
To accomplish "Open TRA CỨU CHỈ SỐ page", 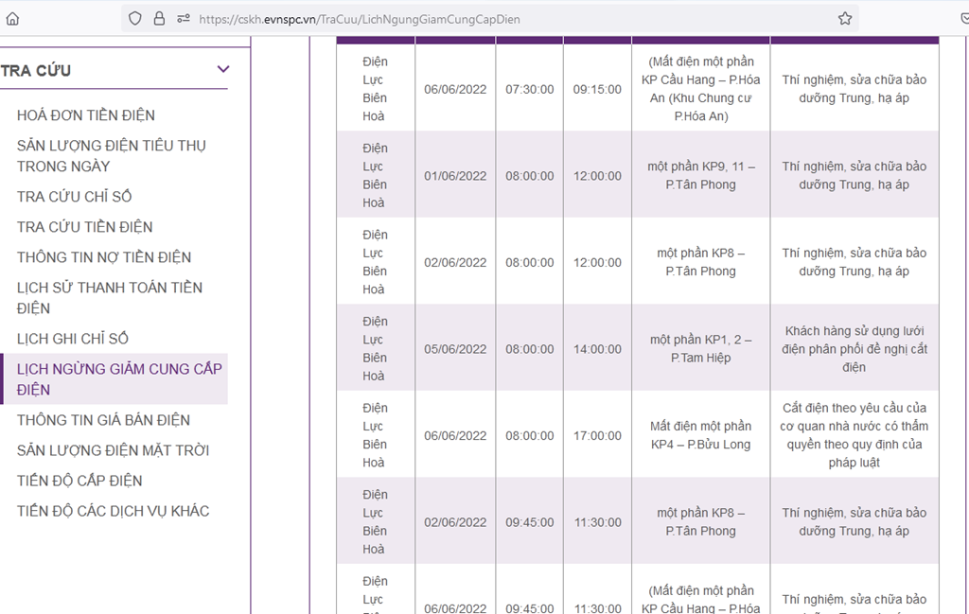I will pyautogui.click(x=74, y=197).
